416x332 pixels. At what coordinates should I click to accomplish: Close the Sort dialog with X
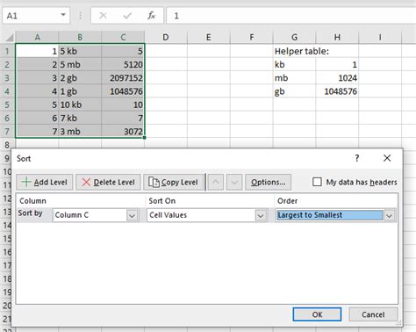[x=387, y=158]
